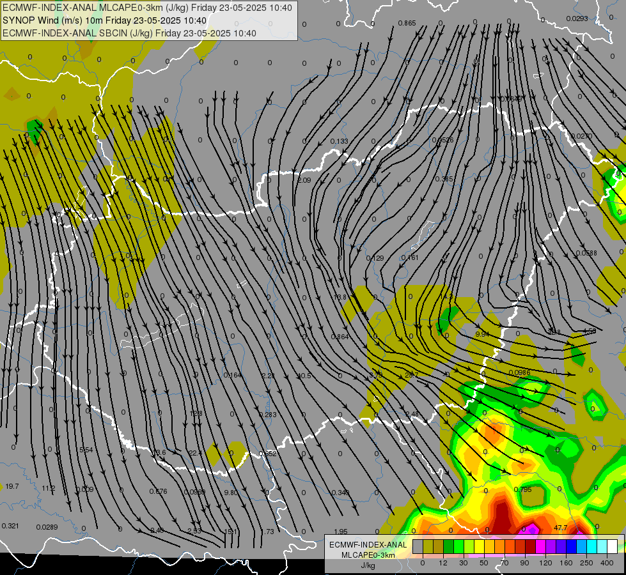Click the legend tick value 120
This screenshot has height=575, width=626.
click(x=545, y=563)
